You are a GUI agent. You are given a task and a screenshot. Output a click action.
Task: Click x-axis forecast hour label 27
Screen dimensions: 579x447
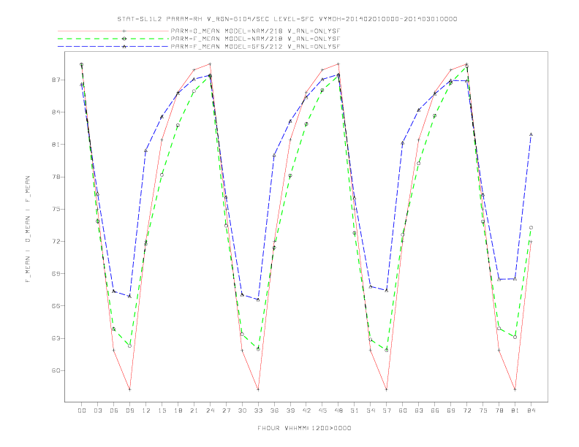tap(226, 410)
